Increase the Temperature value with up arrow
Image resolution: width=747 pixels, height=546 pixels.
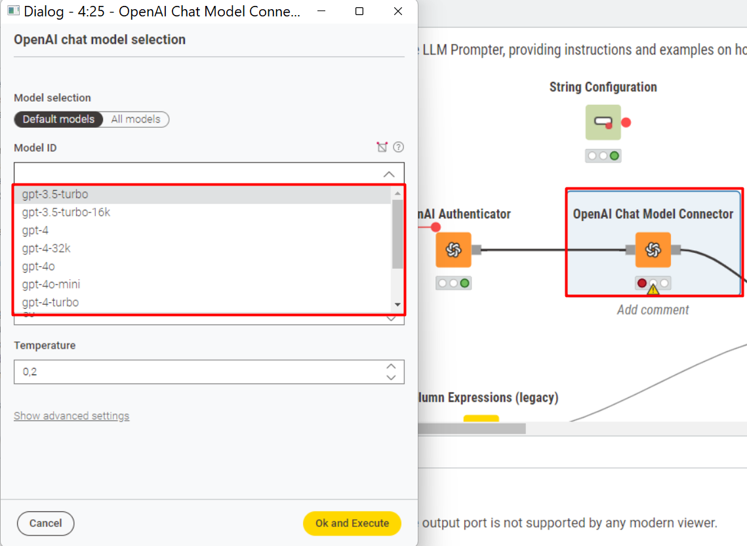coord(391,366)
